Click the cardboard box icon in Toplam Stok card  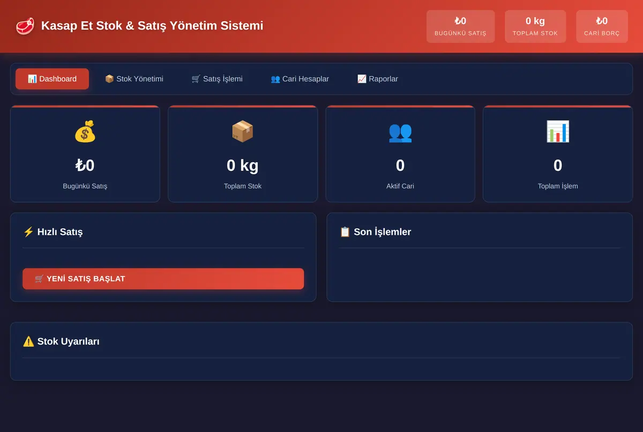point(243,131)
